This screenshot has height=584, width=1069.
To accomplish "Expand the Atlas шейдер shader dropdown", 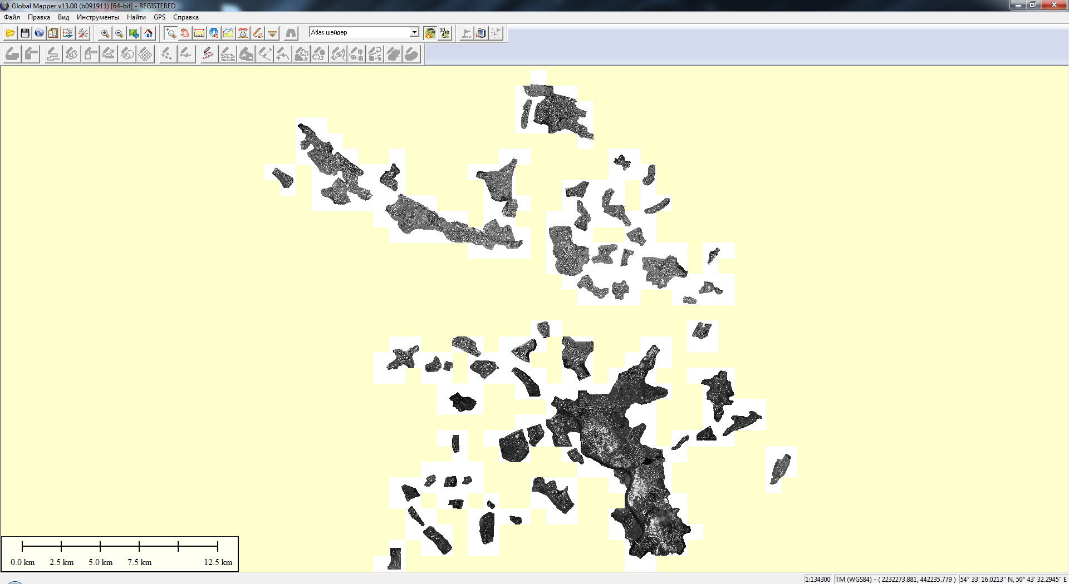I will coord(414,32).
